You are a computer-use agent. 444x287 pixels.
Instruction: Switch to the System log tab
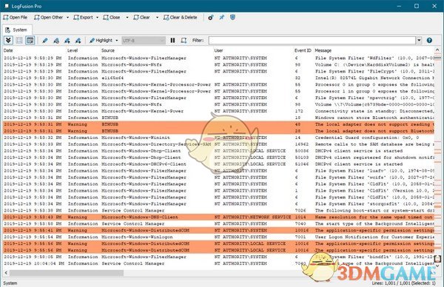point(17,30)
